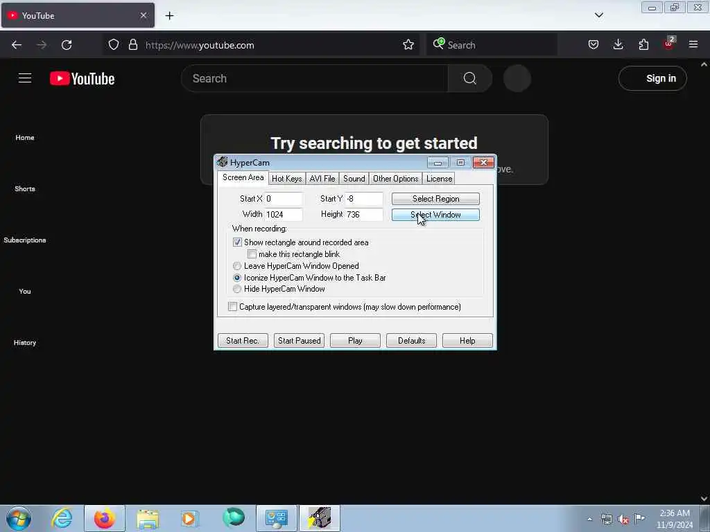The height and width of the screenshot is (532, 710).
Task: Launch Internet Explorer from the taskbar
Action: click(x=62, y=518)
